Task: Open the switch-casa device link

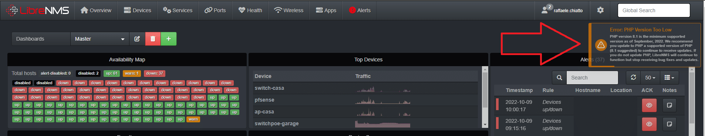Action: 269,88
